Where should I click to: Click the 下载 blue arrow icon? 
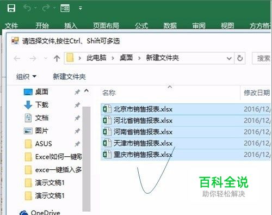pos(28,105)
